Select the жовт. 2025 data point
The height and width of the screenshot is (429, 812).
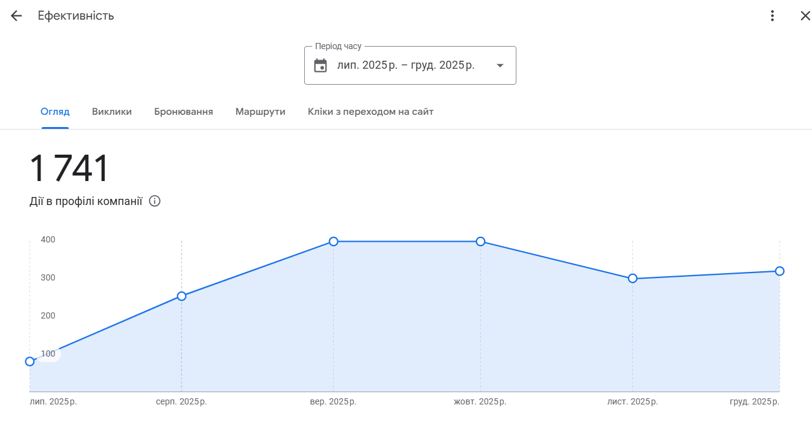[481, 242]
